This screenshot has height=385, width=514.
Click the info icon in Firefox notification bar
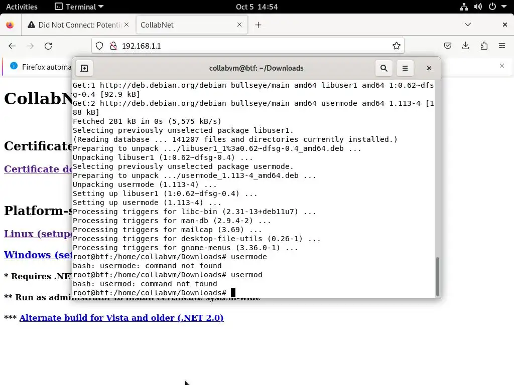coord(14,66)
